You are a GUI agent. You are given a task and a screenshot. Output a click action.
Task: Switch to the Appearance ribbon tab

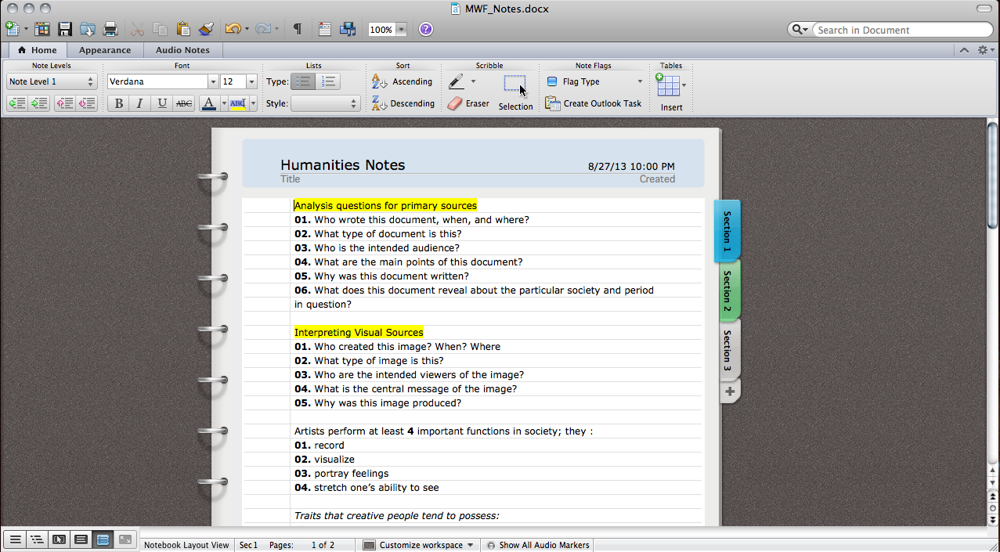click(x=104, y=49)
